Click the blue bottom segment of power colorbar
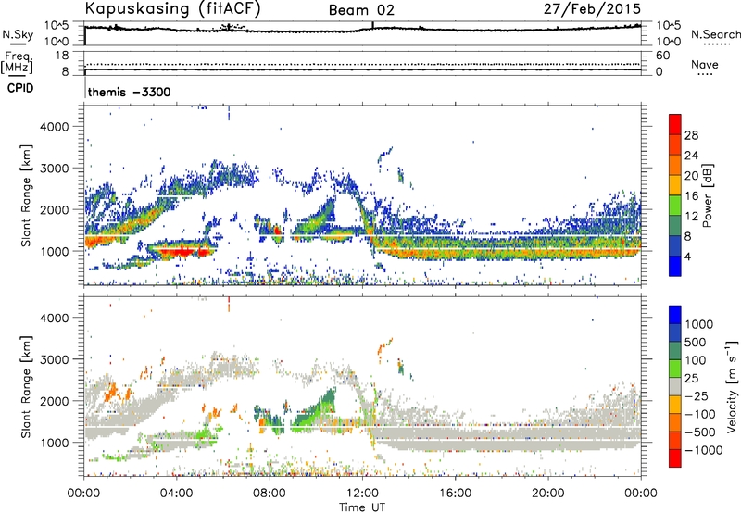This screenshot has height=513, width=741. coord(675,266)
